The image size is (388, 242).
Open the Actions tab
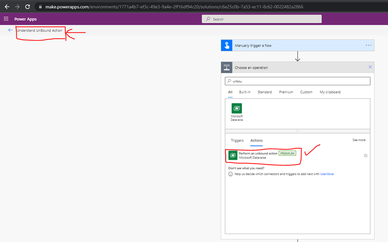tap(257, 140)
